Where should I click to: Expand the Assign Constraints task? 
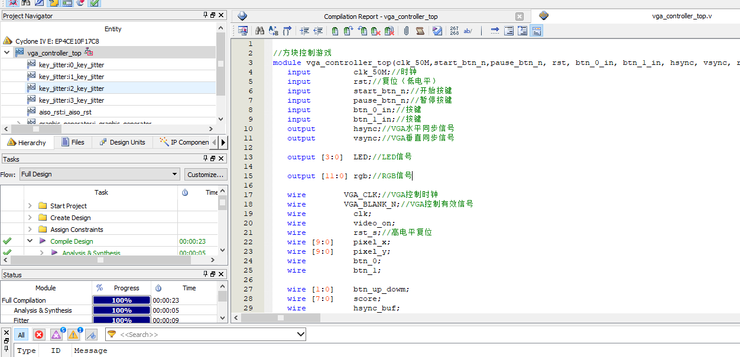click(x=30, y=229)
